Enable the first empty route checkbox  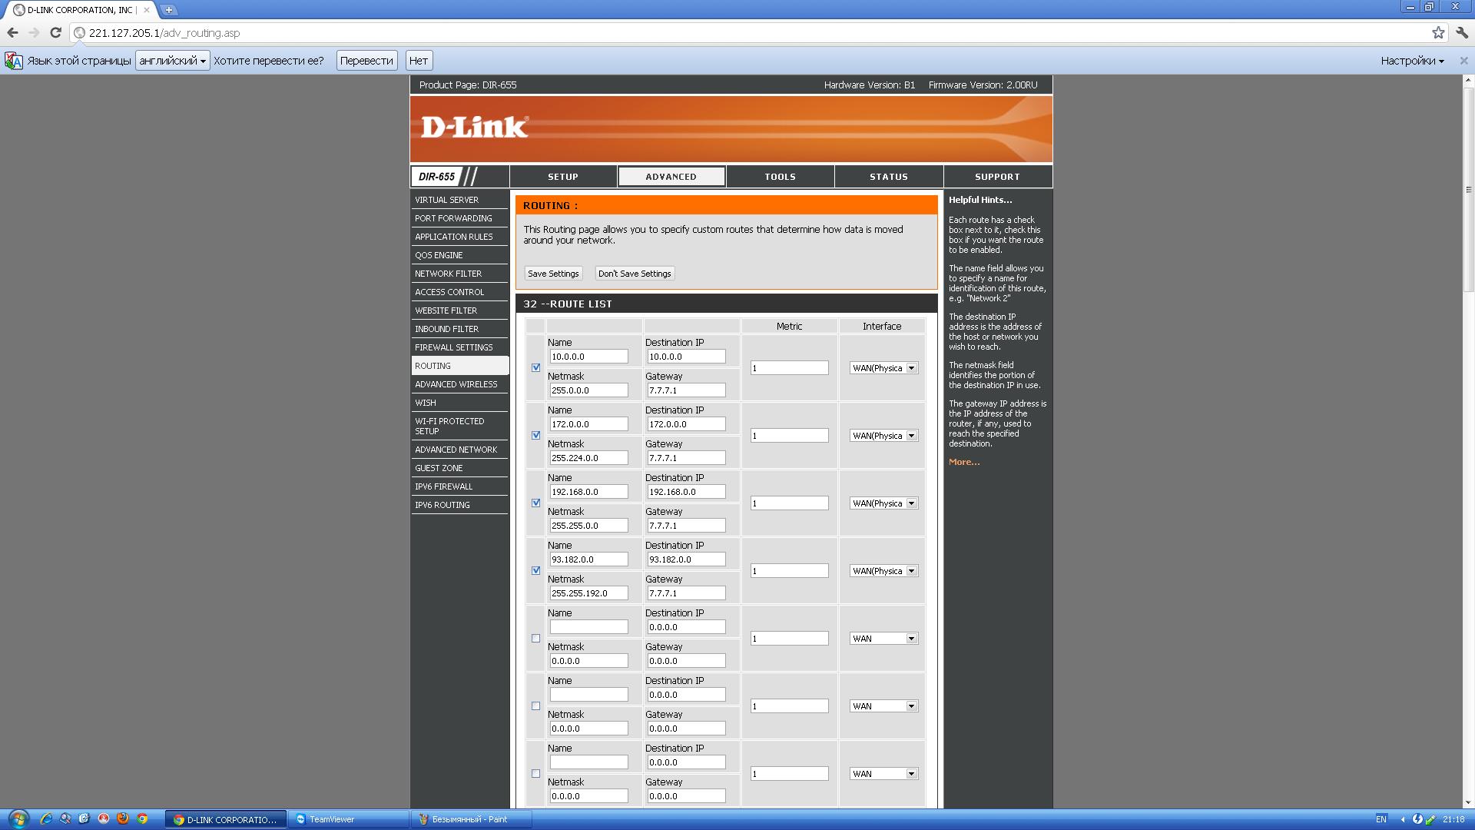pos(536,639)
